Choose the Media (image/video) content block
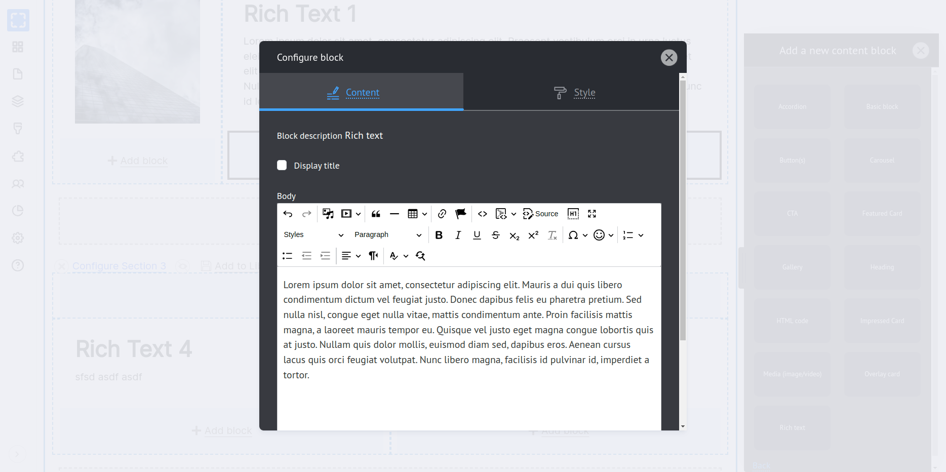This screenshot has height=472, width=946. (x=792, y=374)
